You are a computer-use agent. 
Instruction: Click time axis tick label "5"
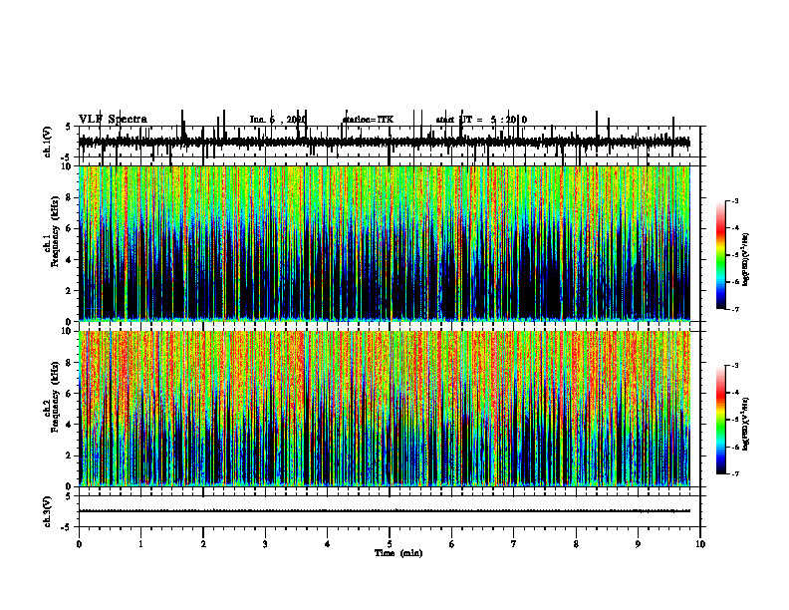point(390,544)
